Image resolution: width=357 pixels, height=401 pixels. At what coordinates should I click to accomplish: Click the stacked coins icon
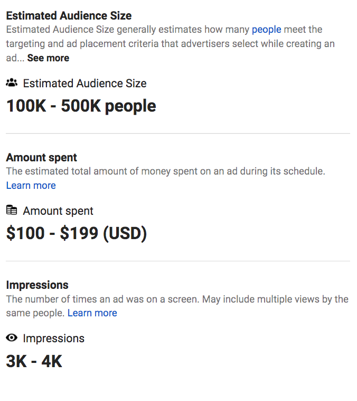[12, 211]
